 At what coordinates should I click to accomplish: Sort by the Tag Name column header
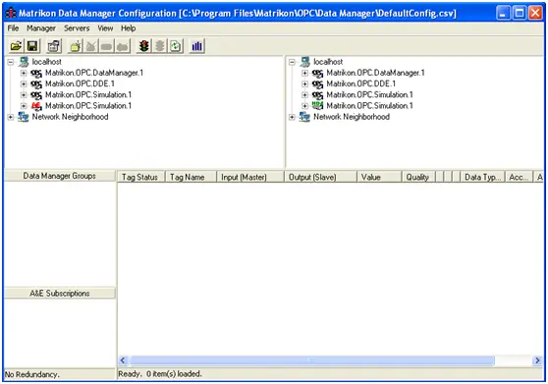191,177
